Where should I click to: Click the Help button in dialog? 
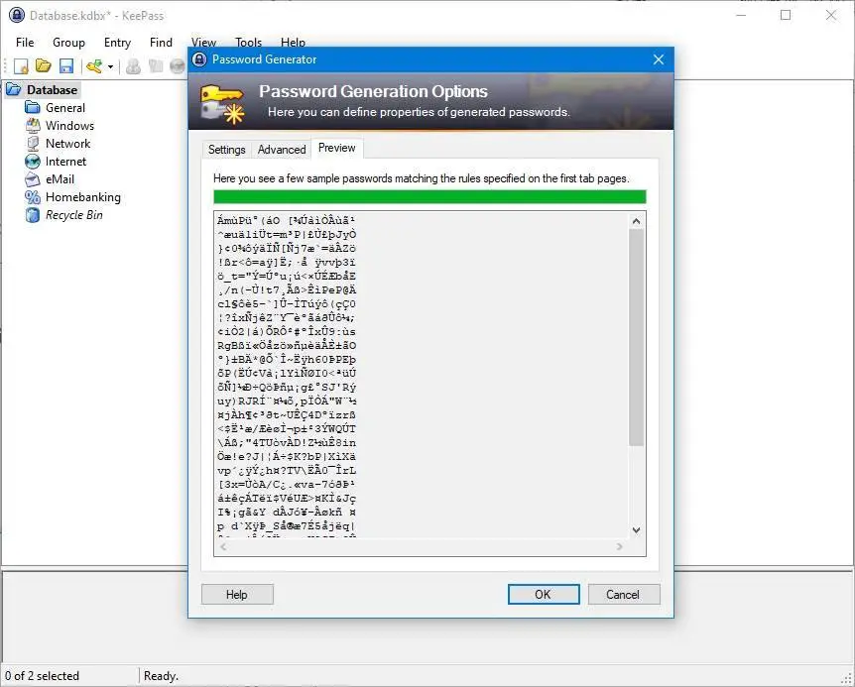[237, 595]
